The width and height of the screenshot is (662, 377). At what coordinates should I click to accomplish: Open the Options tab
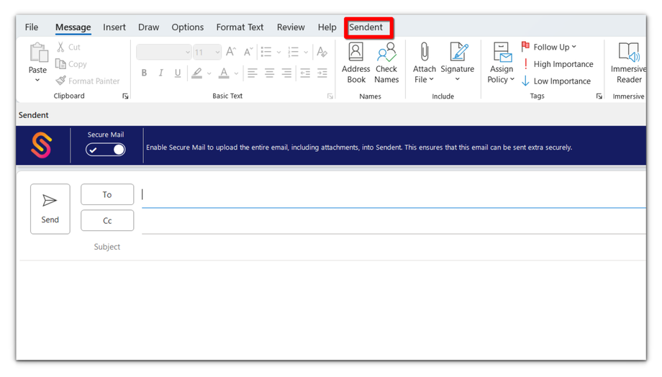click(x=188, y=27)
